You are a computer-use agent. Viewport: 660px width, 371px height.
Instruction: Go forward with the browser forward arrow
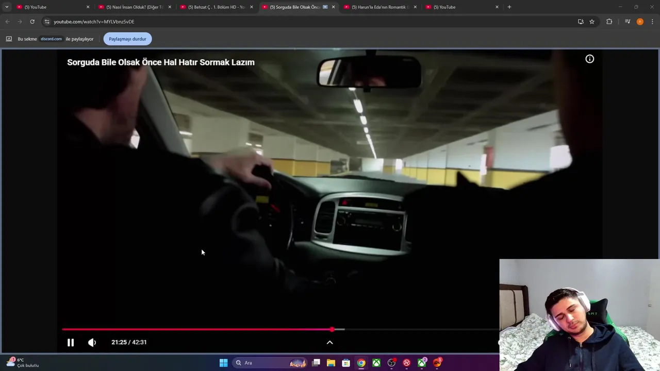20,22
